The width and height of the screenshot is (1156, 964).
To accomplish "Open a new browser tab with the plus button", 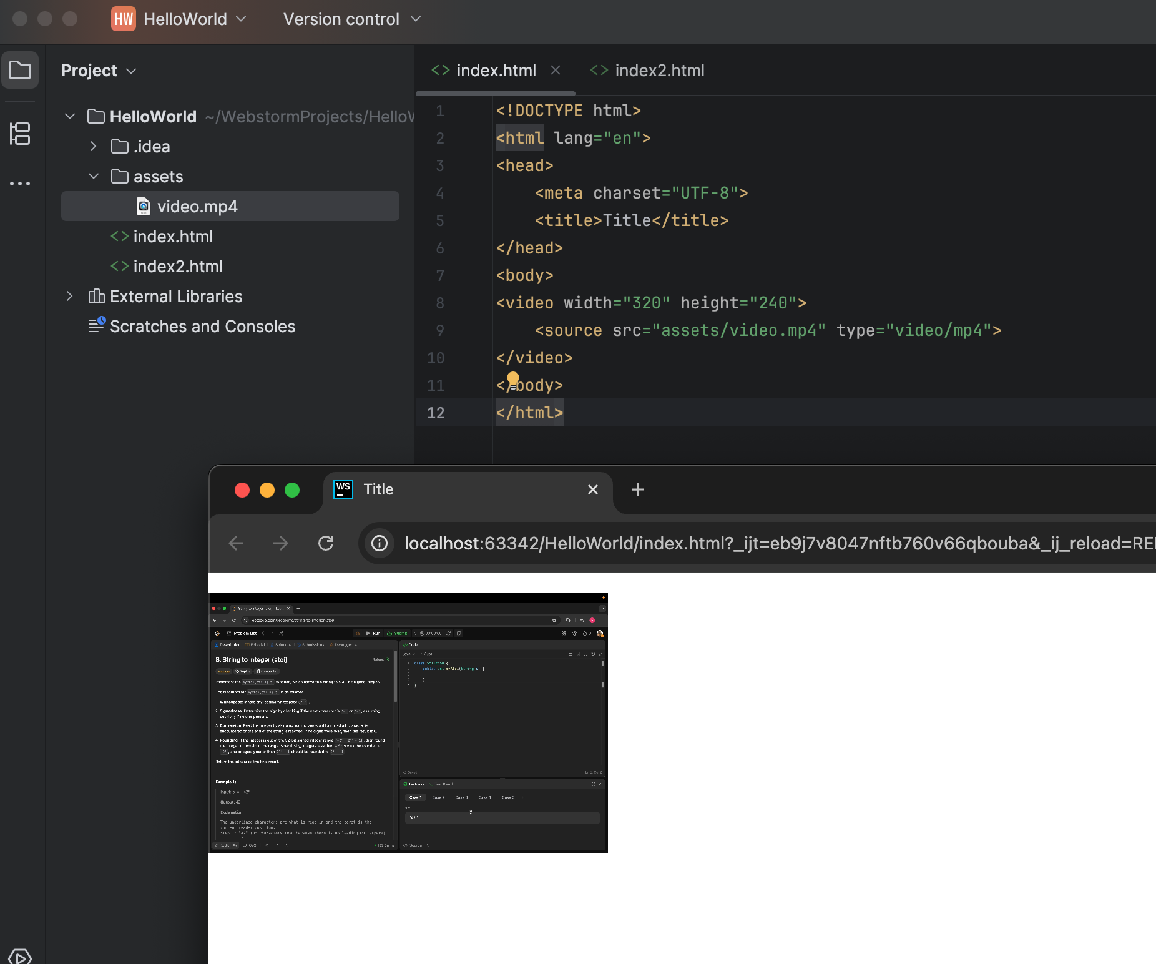I will (637, 489).
